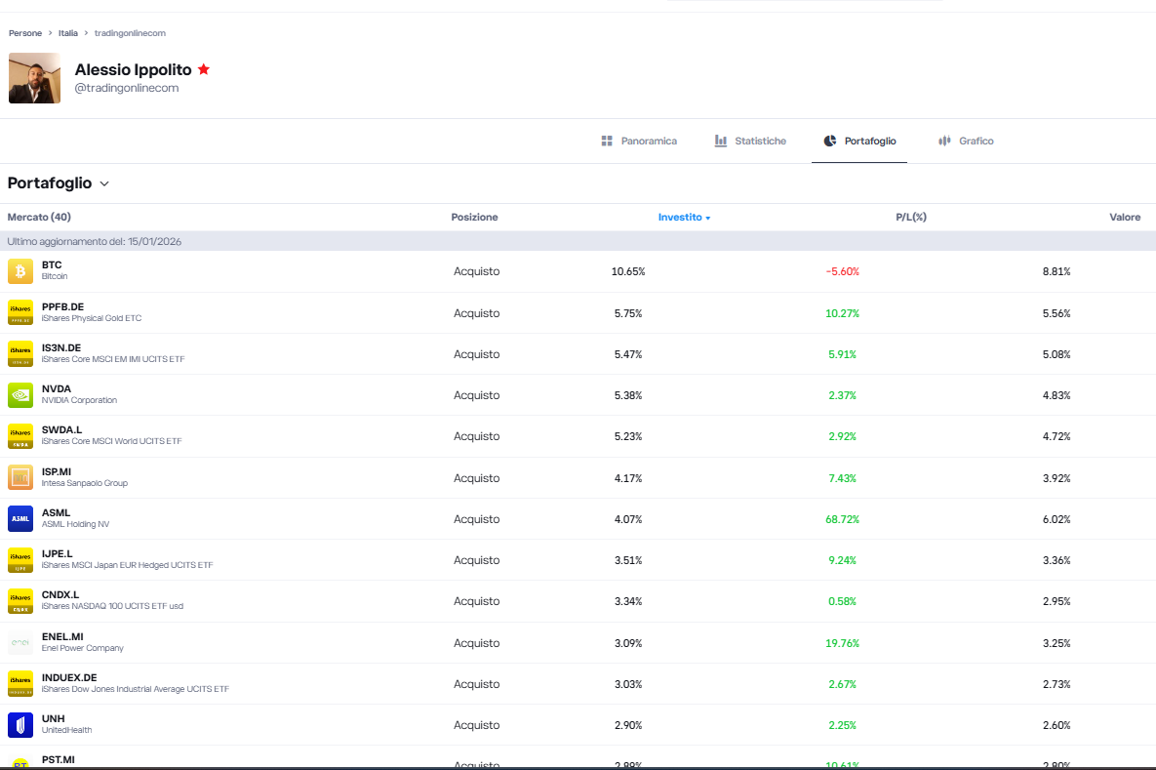Go to Italia breadcrumb link
This screenshot has width=1156, height=770.
pyautogui.click(x=68, y=33)
